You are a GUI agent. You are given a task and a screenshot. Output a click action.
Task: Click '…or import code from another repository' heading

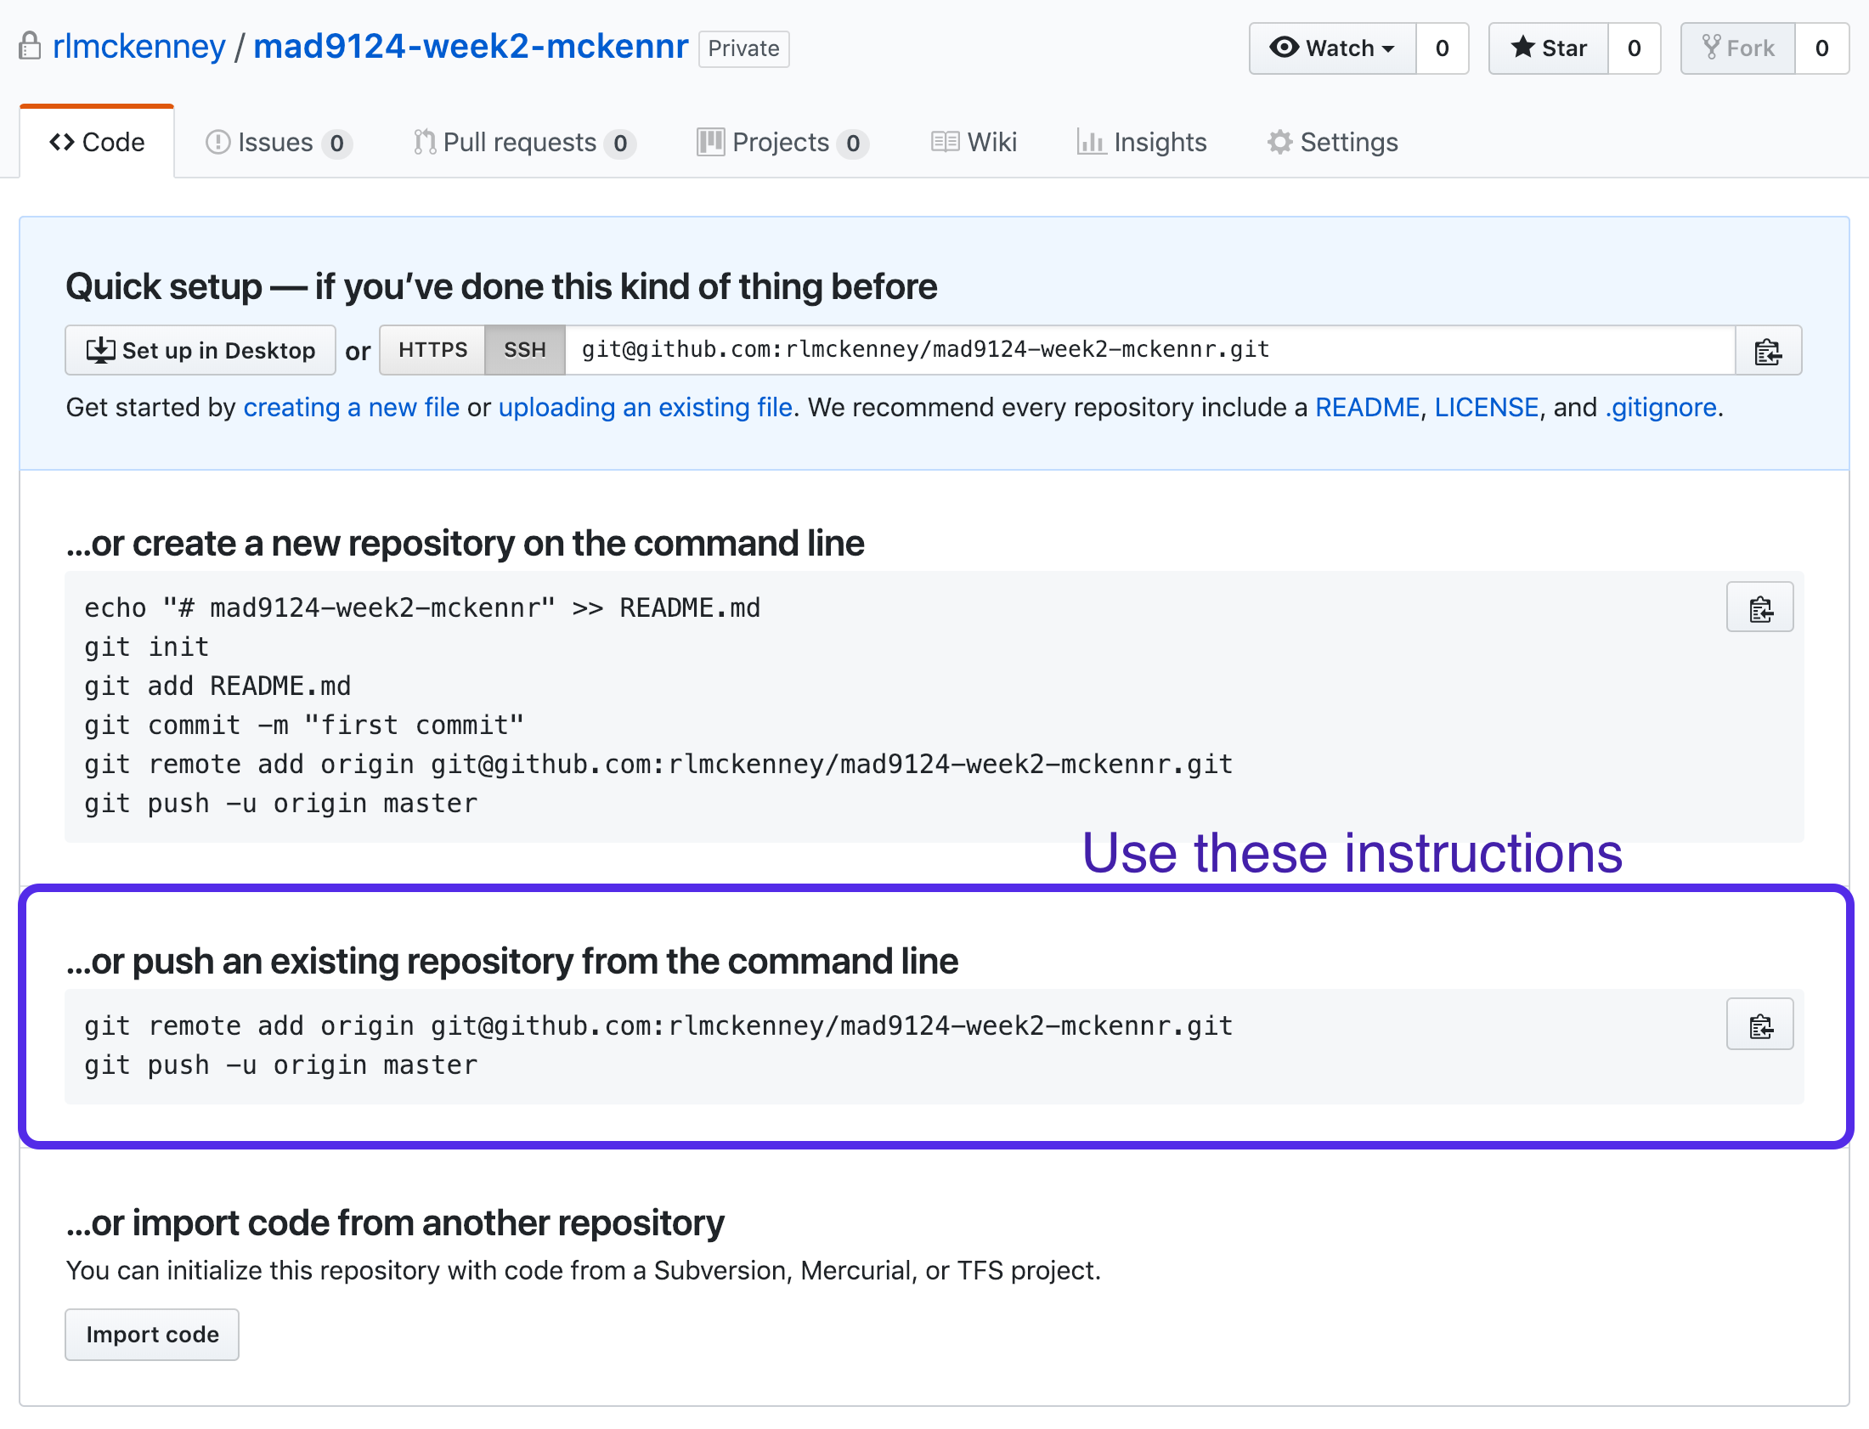(x=395, y=1223)
